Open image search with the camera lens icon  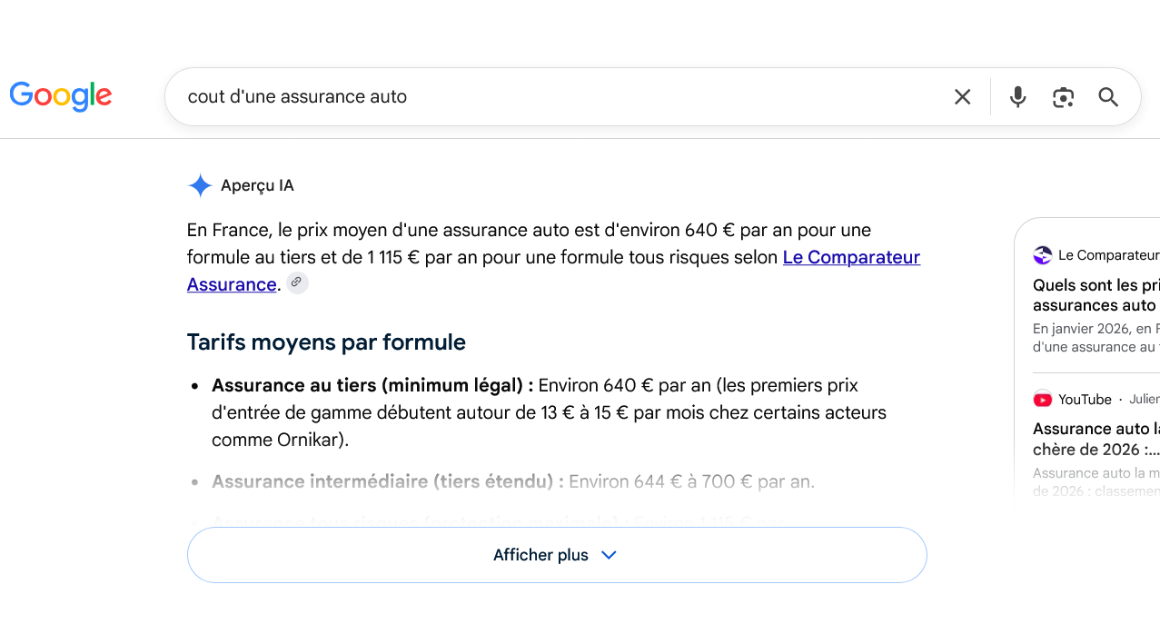(x=1064, y=97)
